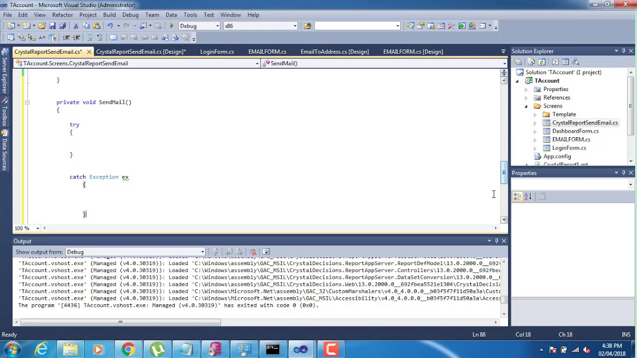The width and height of the screenshot is (637, 358).
Task: Expand the References node
Action: click(x=526, y=97)
